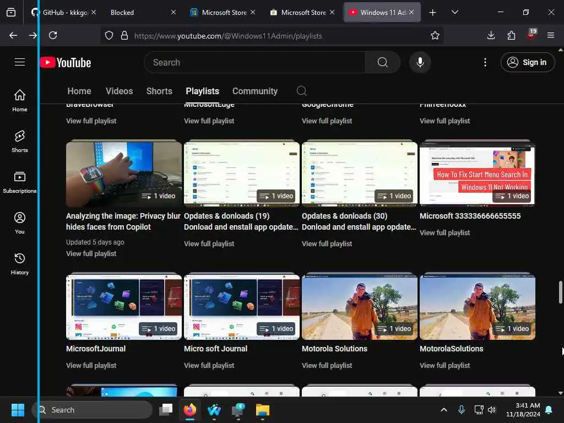The image size is (564, 423).
Task: View full playlist under Opdates & donloads (19)
Action: point(209,243)
